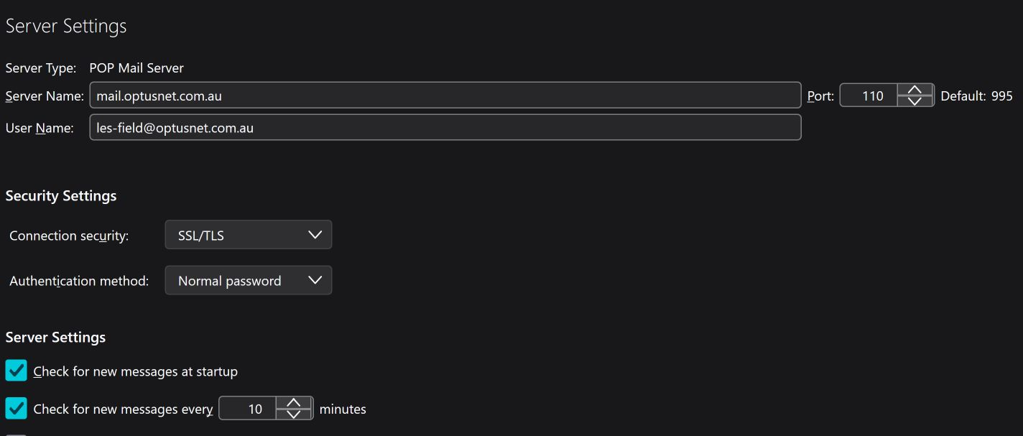1023x436 pixels.
Task: Click the "Authentication method:" label text
Action: [79, 281]
